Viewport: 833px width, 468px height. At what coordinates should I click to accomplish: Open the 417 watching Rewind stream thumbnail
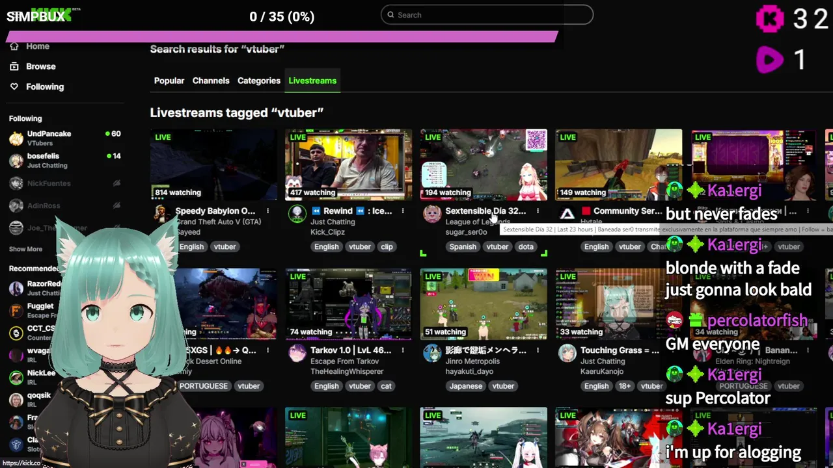348,164
